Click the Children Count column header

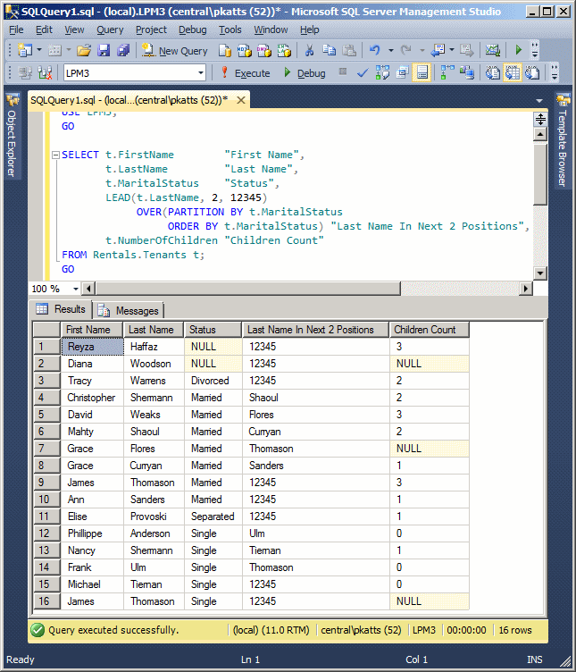(430, 330)
